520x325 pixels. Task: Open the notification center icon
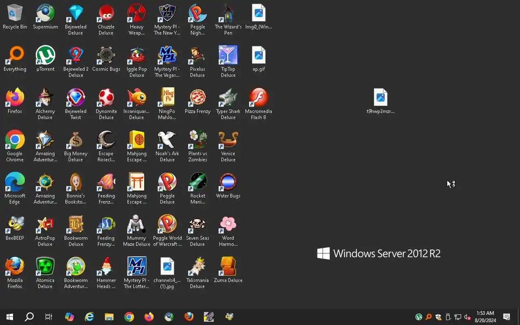click(x=507, y=317)
